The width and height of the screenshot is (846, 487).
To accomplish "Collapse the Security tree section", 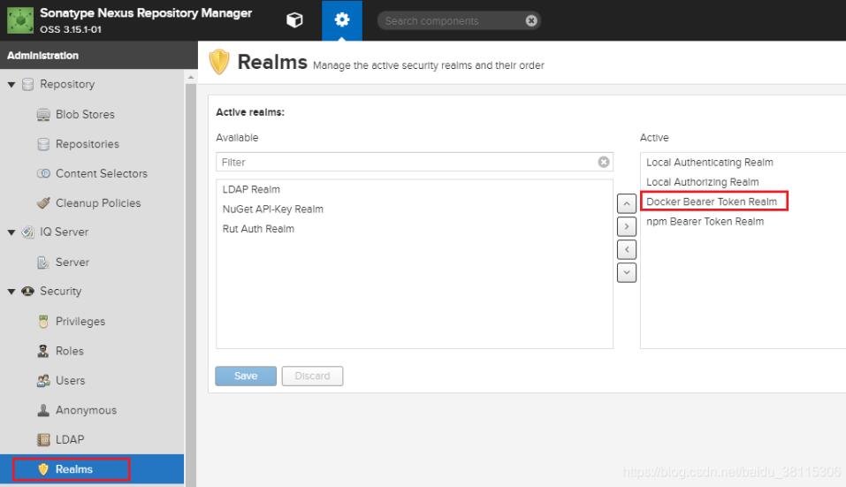I will point(11,292).
